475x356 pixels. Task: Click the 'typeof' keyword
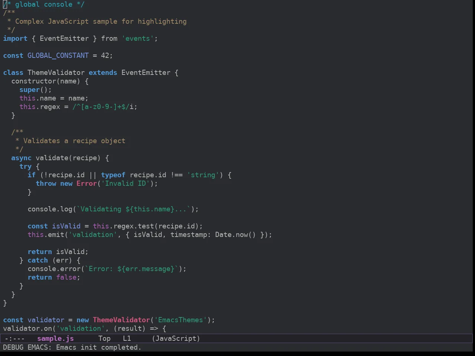[x=113, y=175]
